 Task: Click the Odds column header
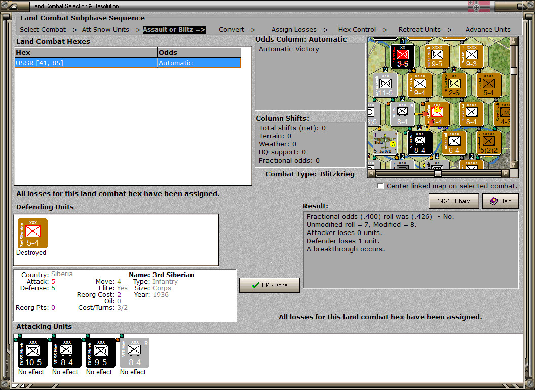click(x=199, y=53)
